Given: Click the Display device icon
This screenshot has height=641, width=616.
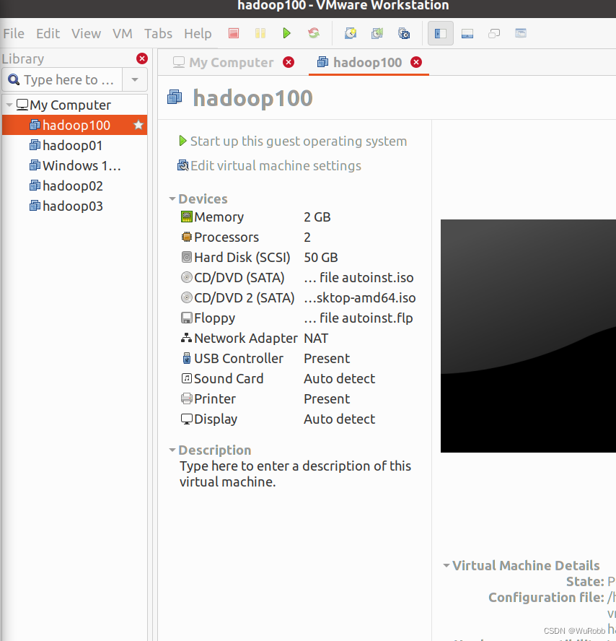Looking at the screenshot, I should pyautogui.click(x=187, y=419).
